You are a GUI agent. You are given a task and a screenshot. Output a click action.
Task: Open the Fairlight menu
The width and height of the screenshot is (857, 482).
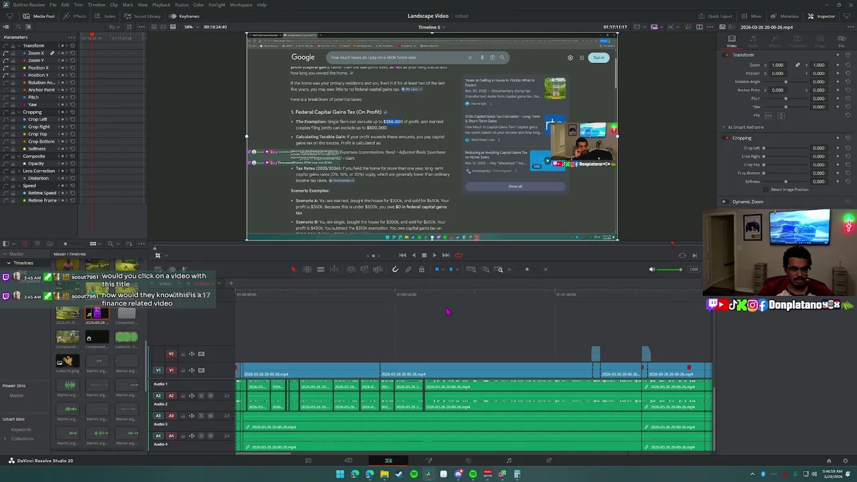(217, 5)
